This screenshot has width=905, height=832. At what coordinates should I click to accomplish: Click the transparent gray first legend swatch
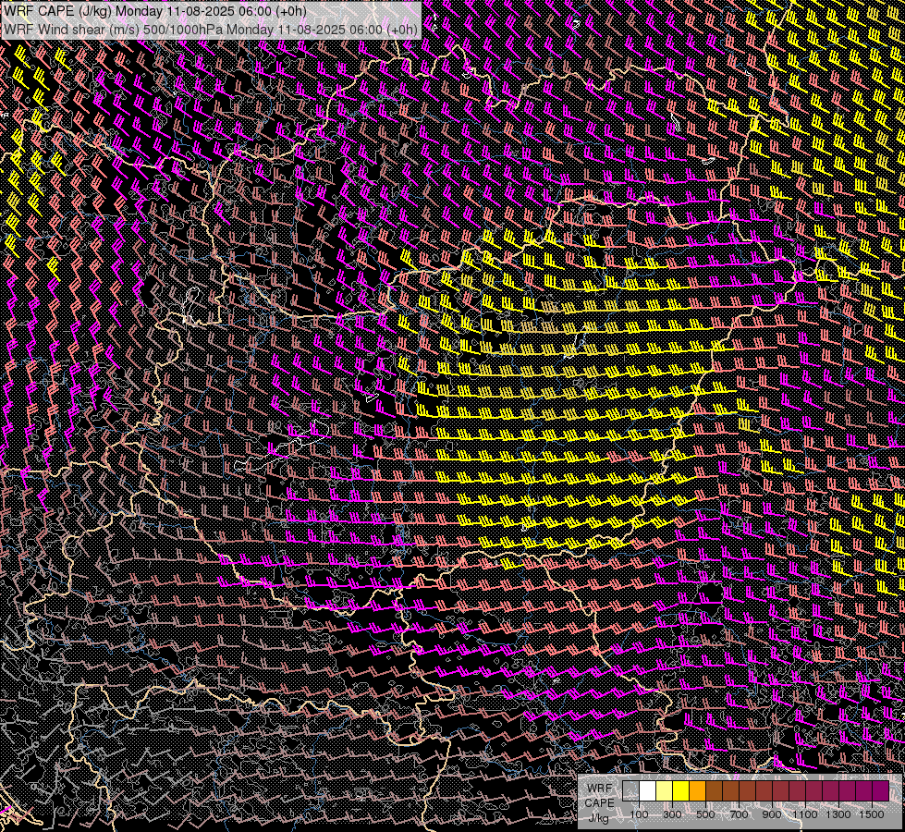click(x=630, y=791)
